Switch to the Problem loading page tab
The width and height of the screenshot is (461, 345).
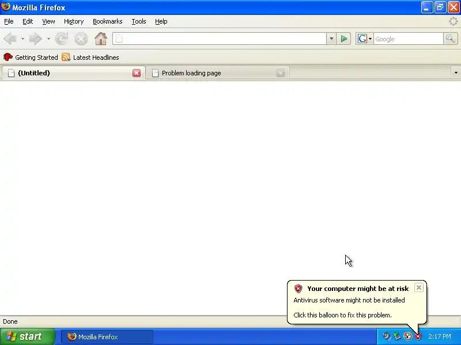[x=218, y=73]
